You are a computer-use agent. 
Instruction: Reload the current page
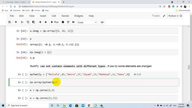pyautogui.click(x=11, y=7)
